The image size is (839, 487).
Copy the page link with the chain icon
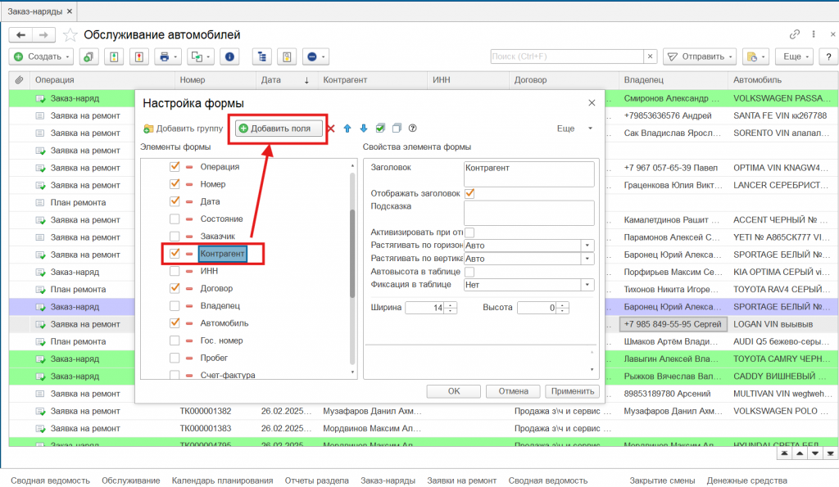(x=794, y=34)
